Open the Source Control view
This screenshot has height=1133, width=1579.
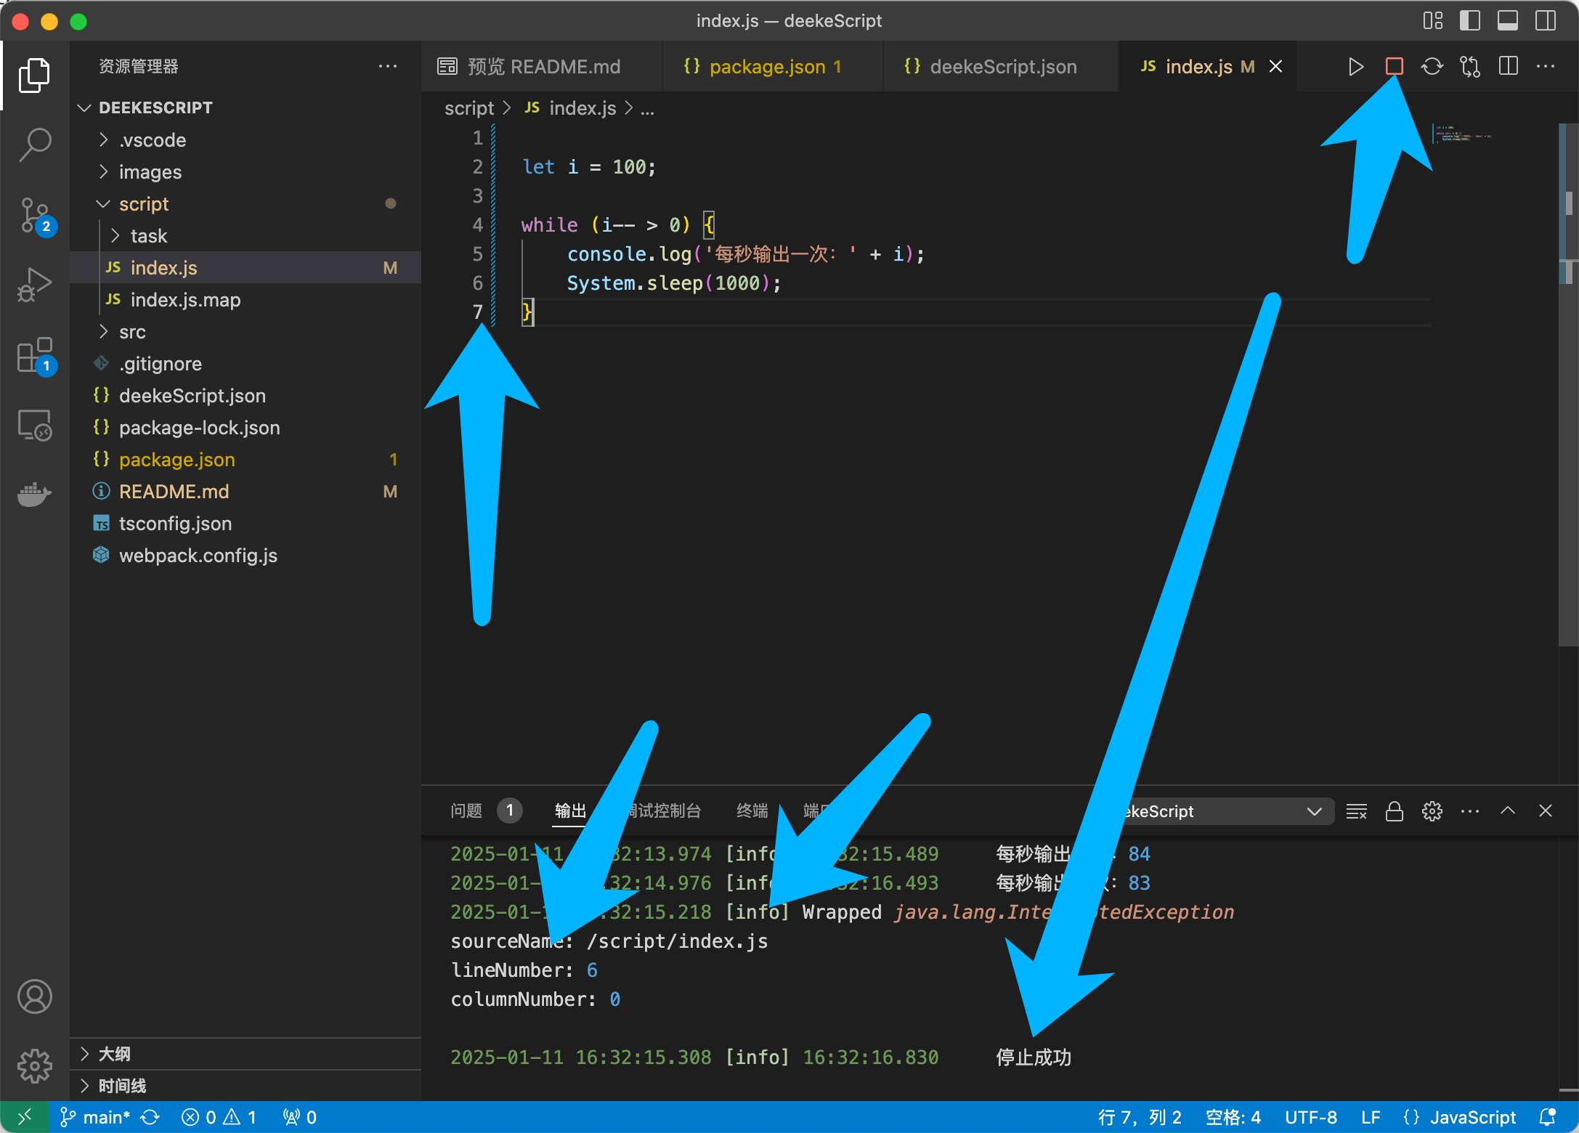click(34, 216)
